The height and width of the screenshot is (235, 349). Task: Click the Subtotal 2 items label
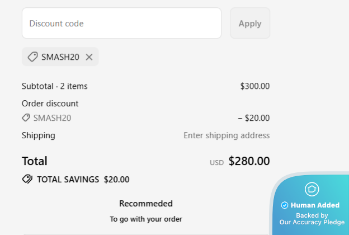(54, 86)
